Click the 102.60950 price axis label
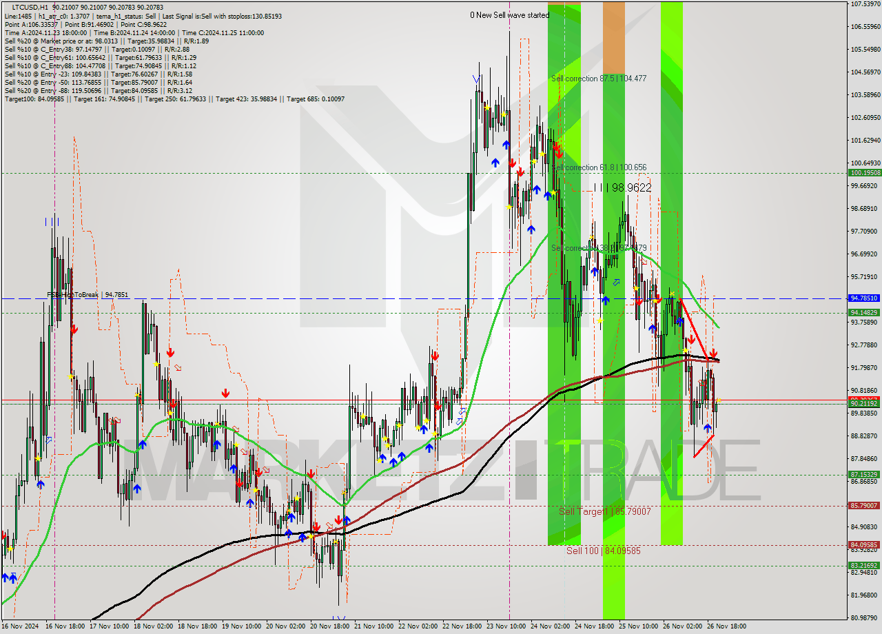 pos(865,118)
